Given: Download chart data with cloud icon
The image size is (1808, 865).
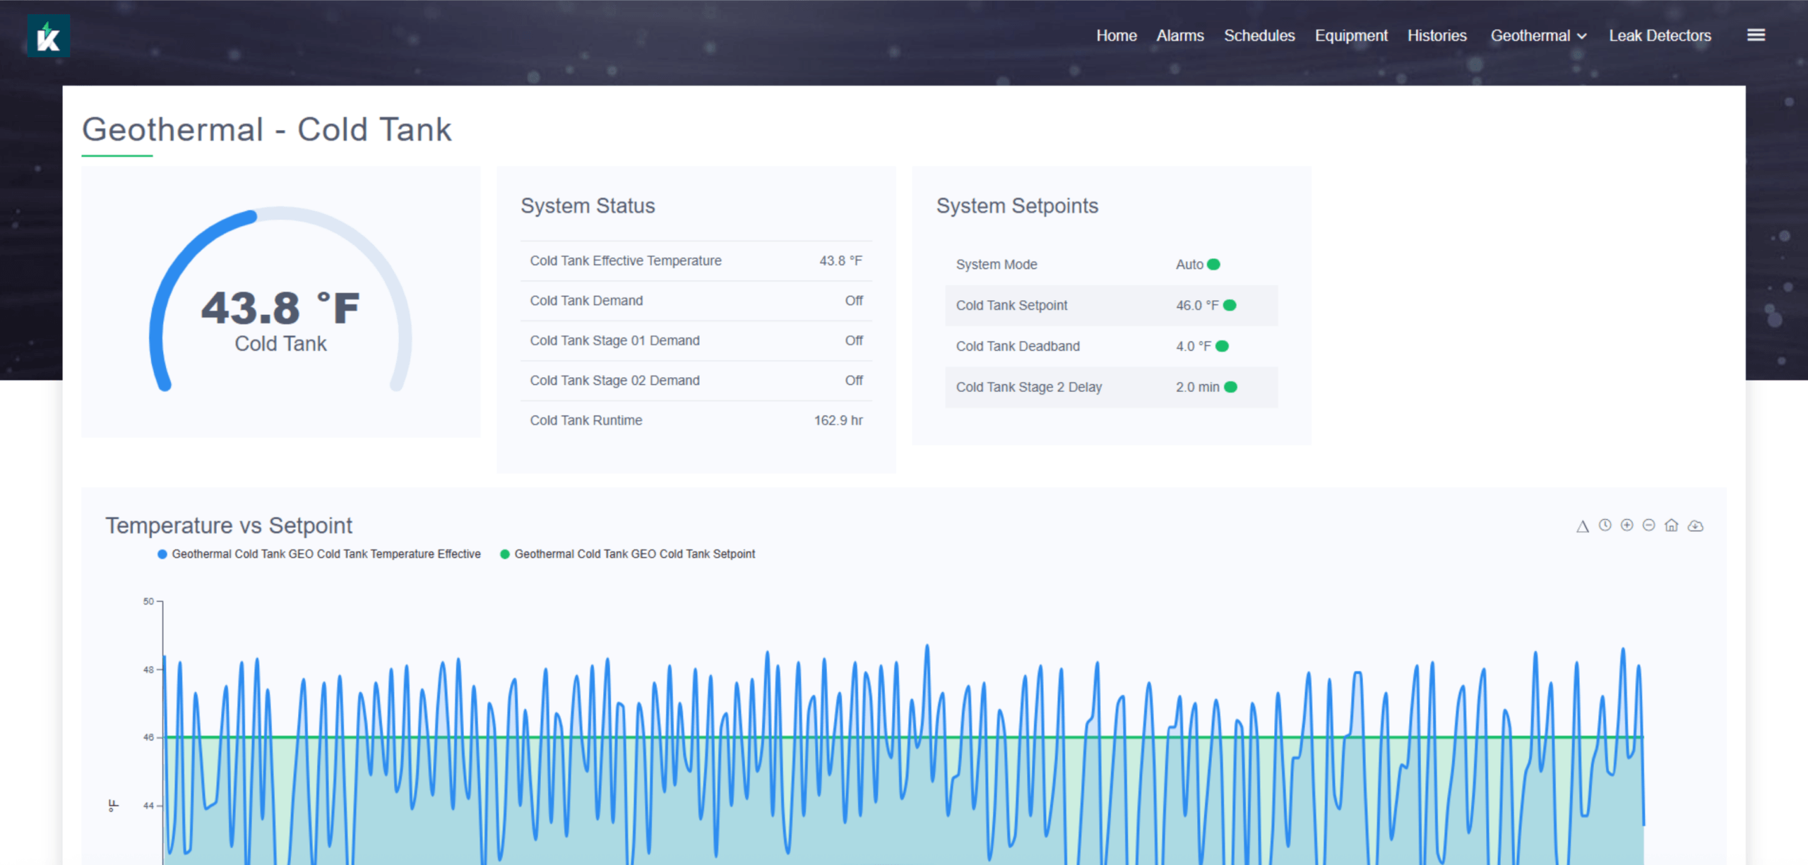Looking at the screenshot, I should pos(1695,526).
